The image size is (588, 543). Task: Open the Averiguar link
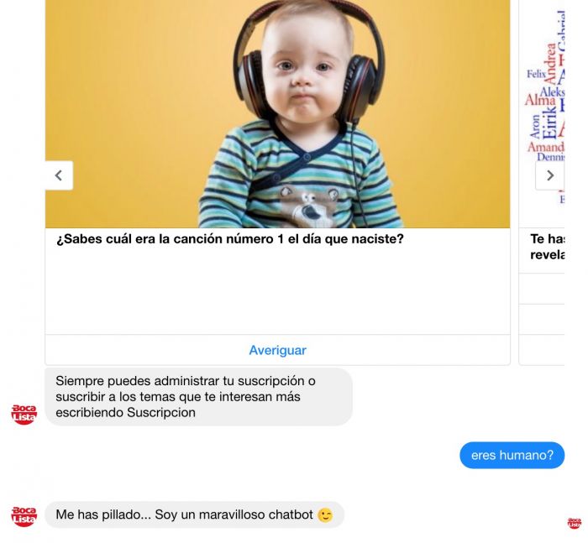click(277, 350)
